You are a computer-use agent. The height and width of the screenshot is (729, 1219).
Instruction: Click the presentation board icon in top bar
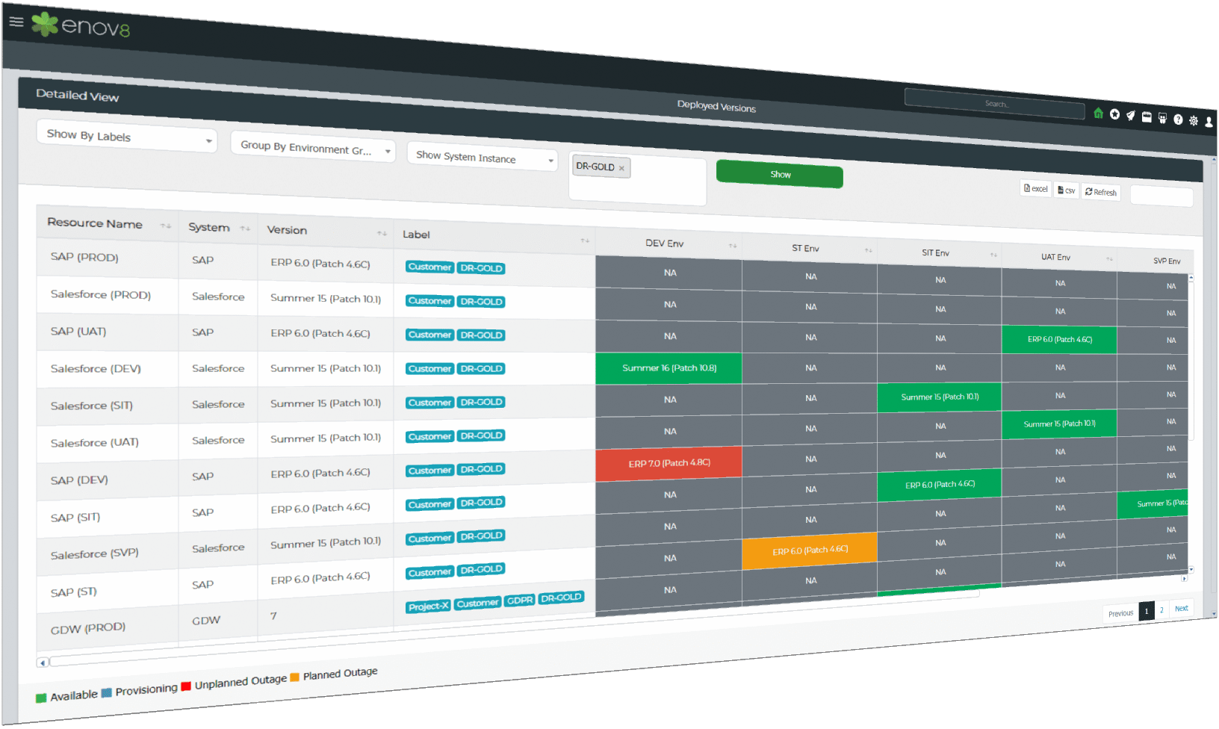click(x=1162, y=118)
